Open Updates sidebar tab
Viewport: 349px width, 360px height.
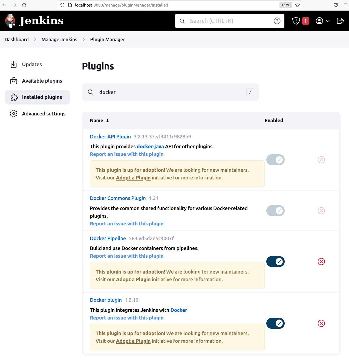pos(38,65)
